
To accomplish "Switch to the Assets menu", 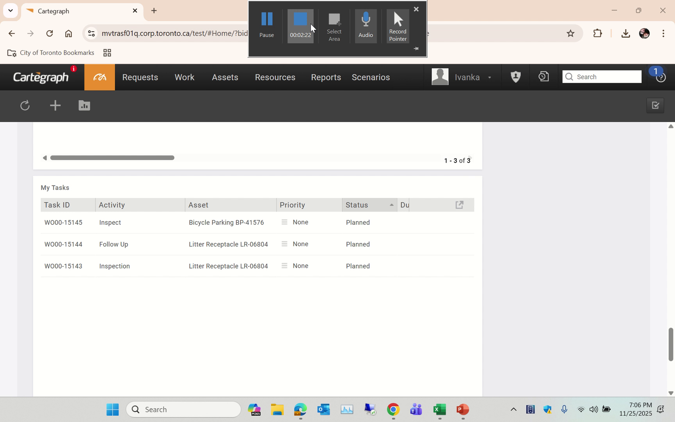I will coord(225,77).
